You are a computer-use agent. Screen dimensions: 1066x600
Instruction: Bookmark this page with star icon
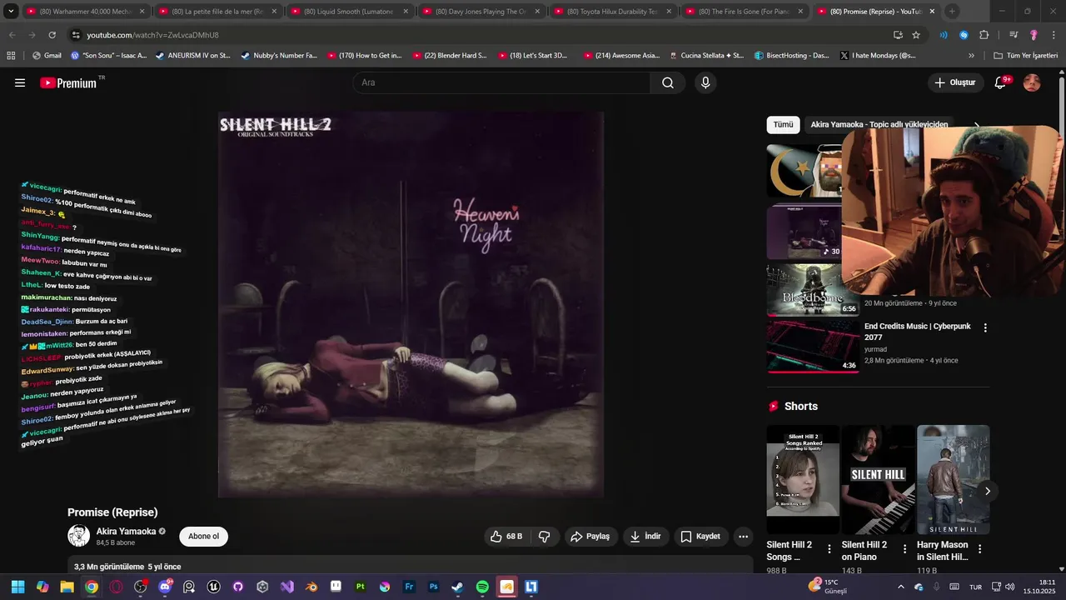click(916, 35)
